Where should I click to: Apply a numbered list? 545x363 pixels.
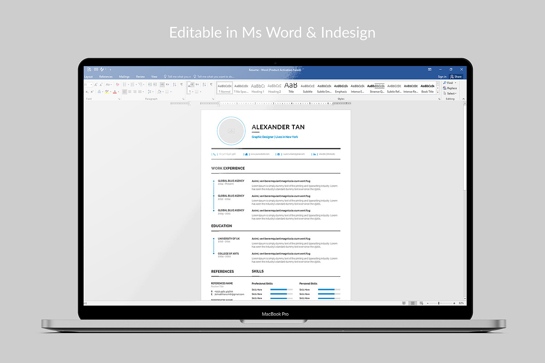click(132, 84)
